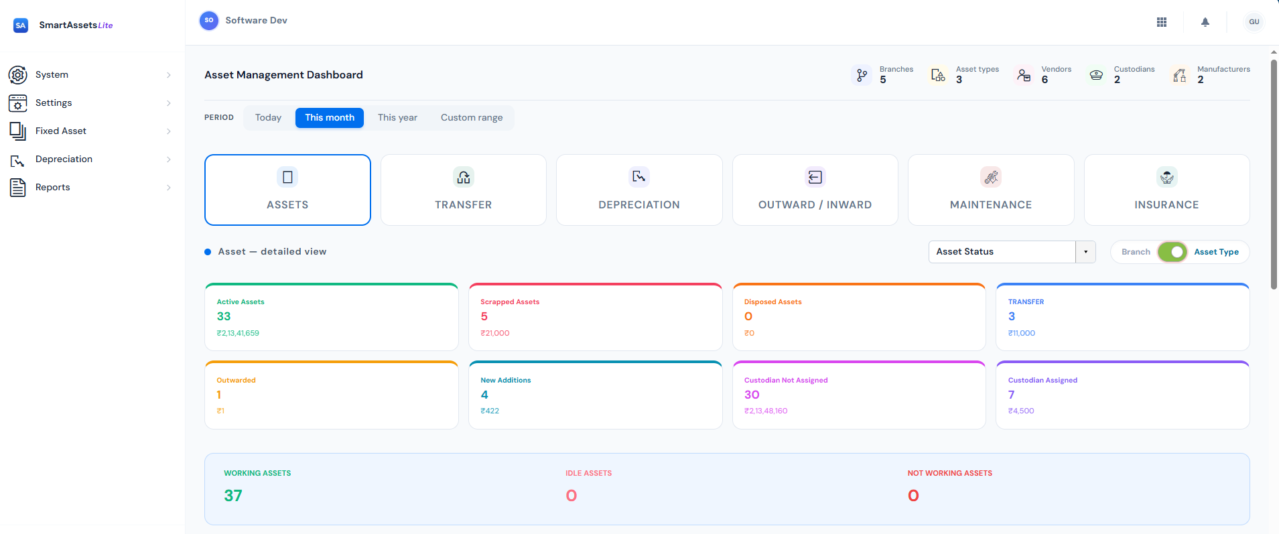Viewport: 1279px width, 534px height.
Task: Click the Reports document icon in sidebar
Action: [18, 188]
